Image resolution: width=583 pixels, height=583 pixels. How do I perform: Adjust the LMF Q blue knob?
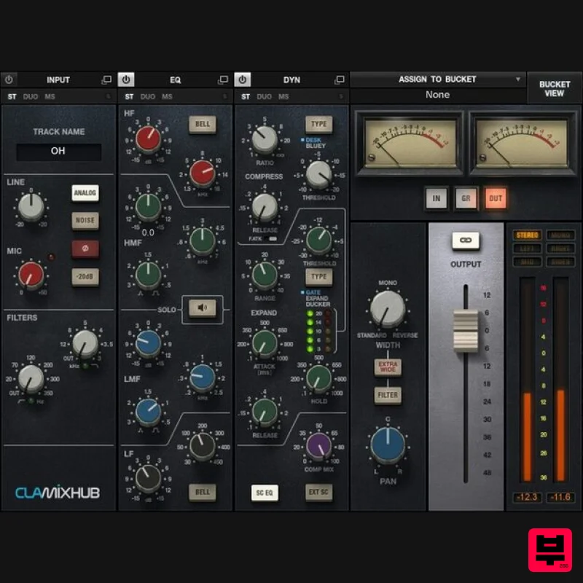coord(148,411)
